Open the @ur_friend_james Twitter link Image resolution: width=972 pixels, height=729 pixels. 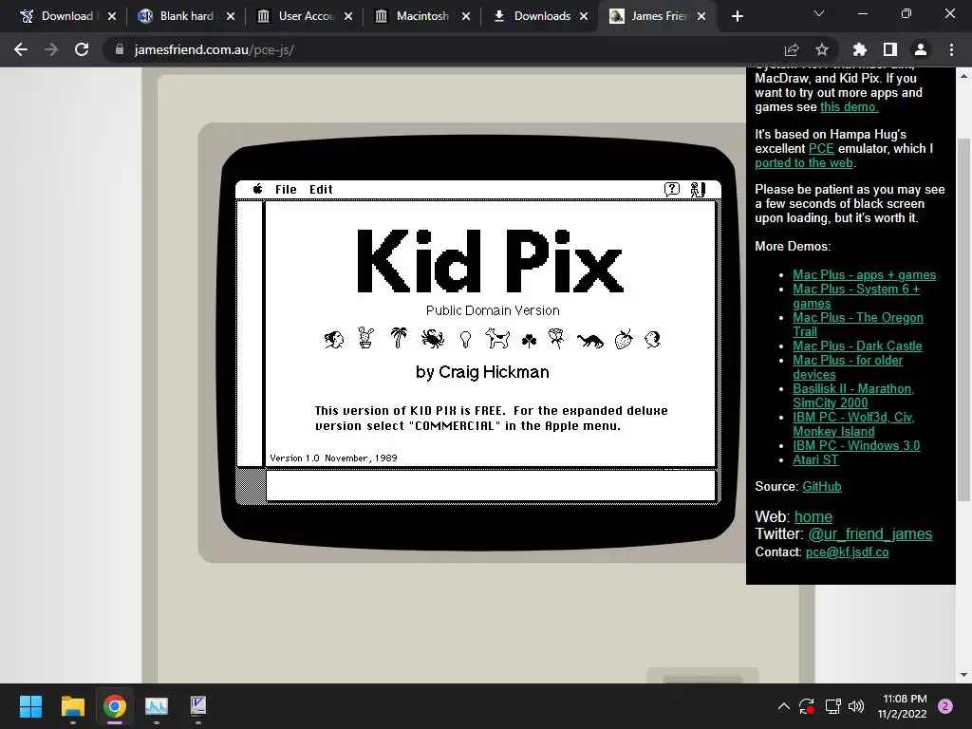[x=869, y=533]
